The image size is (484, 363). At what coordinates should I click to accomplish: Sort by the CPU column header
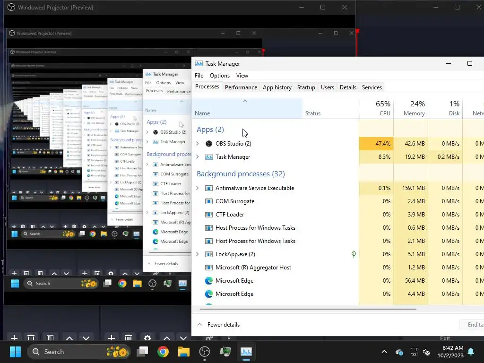pos(376,109)
